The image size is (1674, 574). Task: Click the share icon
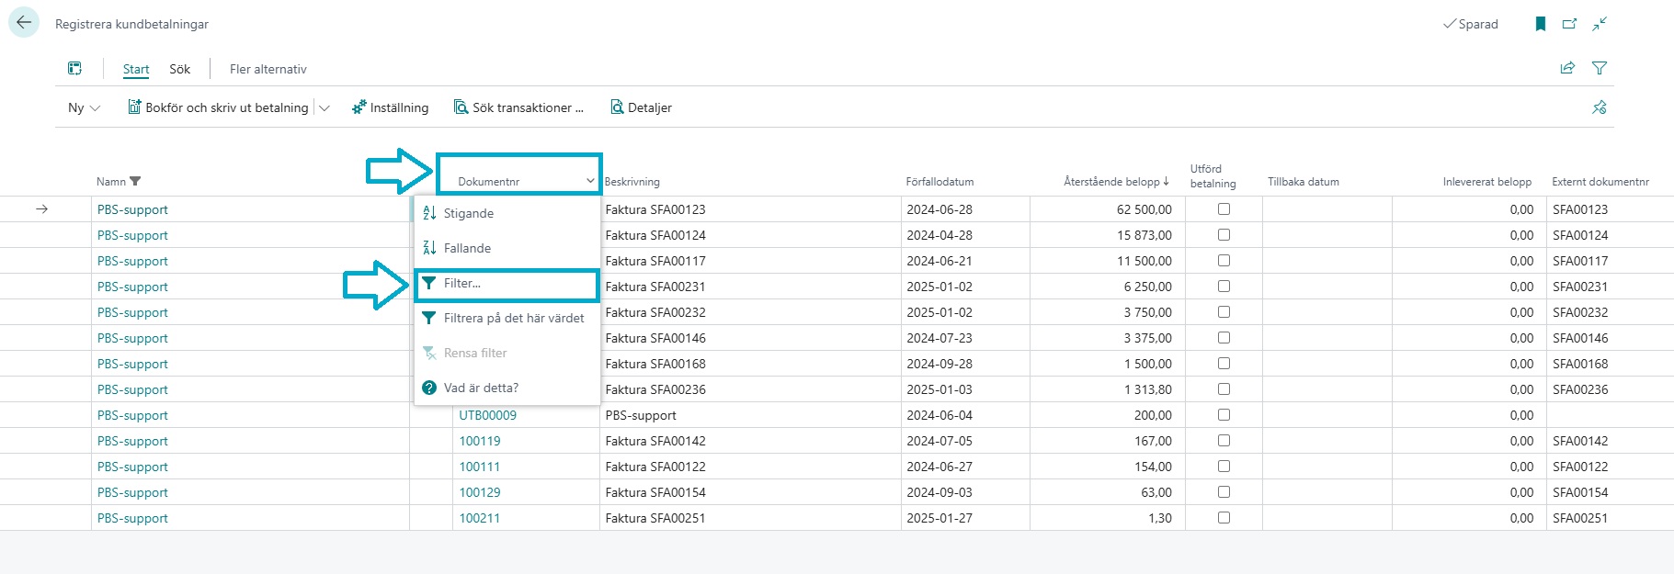pyautogui.click(x=1567, y=68)
